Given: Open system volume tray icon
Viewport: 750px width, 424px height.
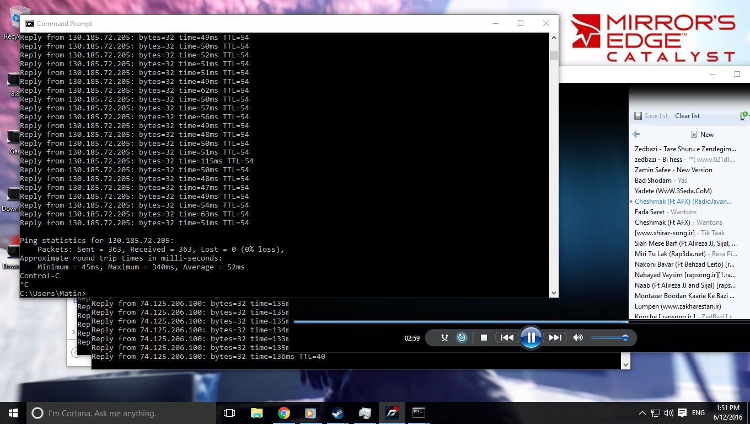Looking at the screenshot, I should (668, 413).
